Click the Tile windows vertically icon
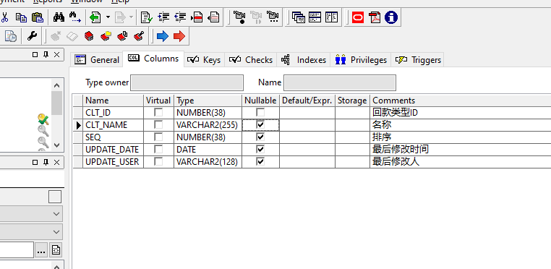Viewport: 551px width, 269px height. 331,17
